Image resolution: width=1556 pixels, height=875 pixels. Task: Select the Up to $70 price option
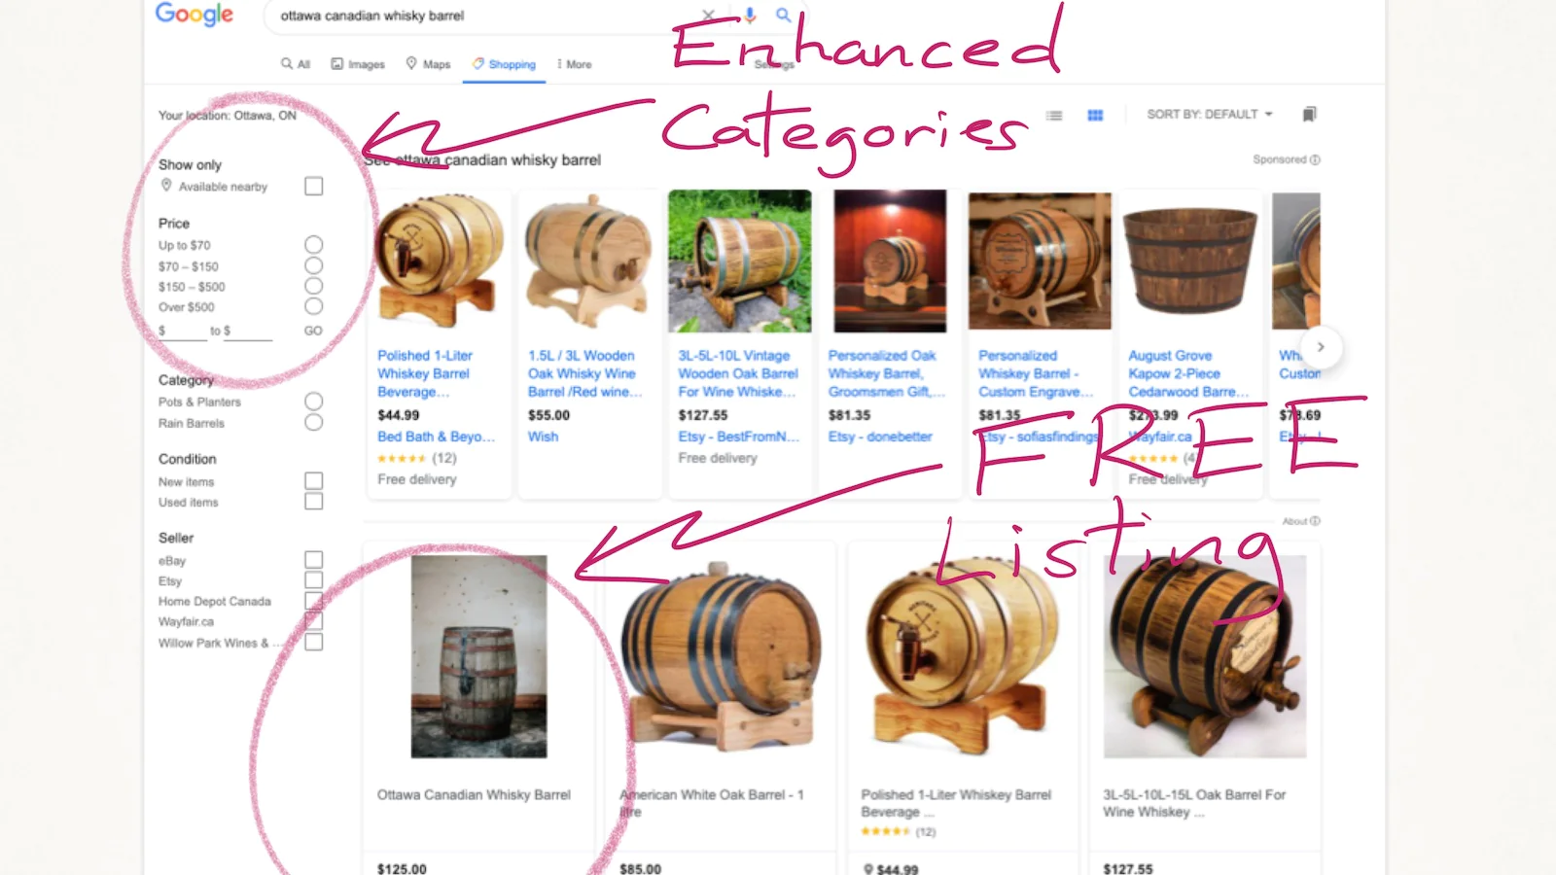coord(313,244)
